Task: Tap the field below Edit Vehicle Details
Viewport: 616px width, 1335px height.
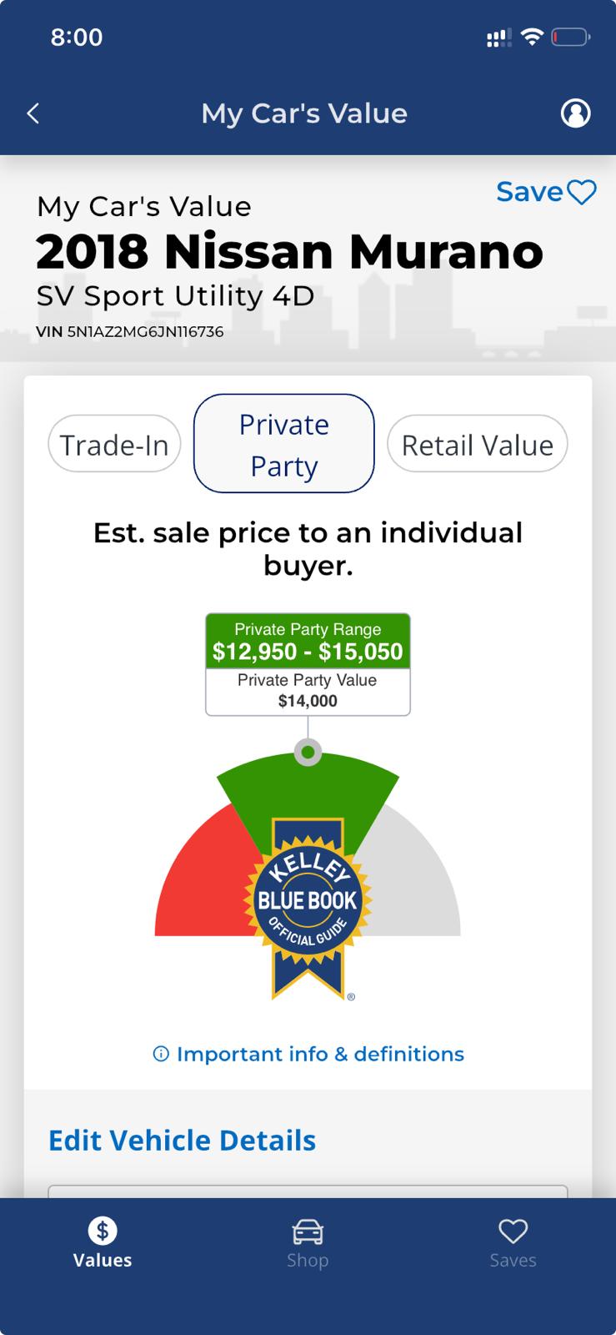Action: pos(308,1191)
